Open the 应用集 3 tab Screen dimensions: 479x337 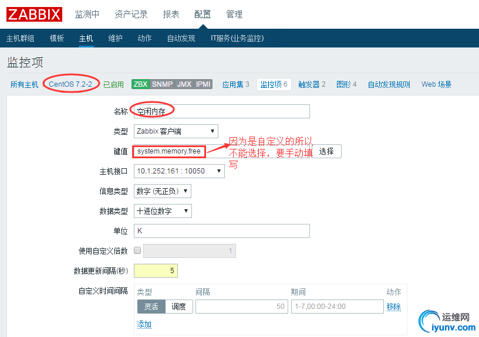point(235,84)
